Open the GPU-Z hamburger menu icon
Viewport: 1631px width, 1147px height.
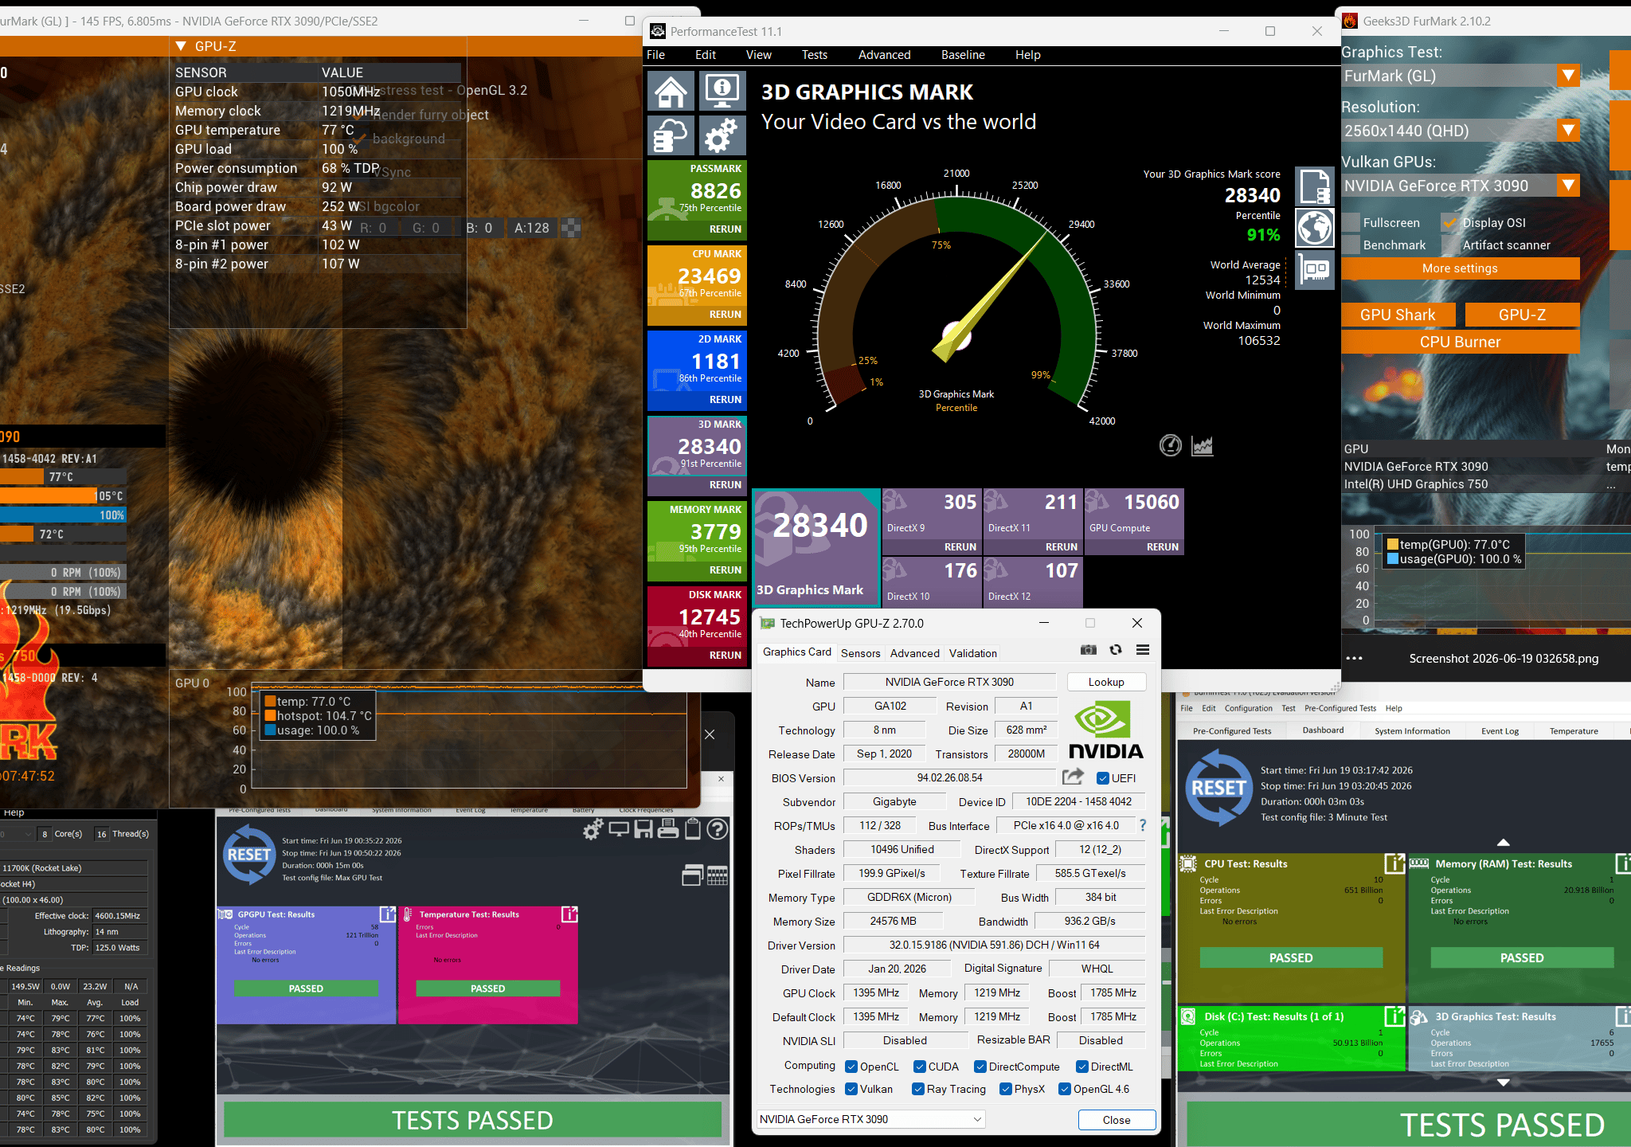pos(1143,650)
